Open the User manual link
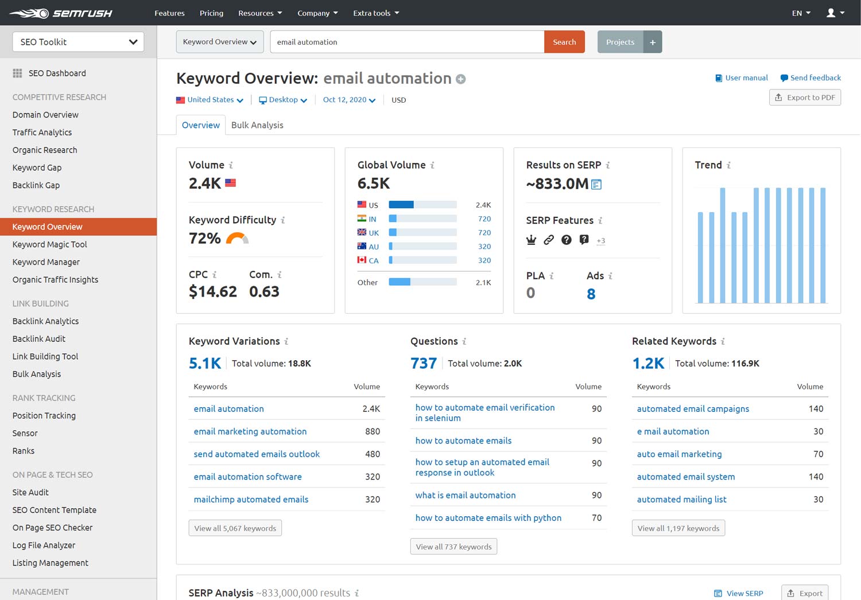The width and height of the screenshot is (861, 600). (x=741, y=78)
